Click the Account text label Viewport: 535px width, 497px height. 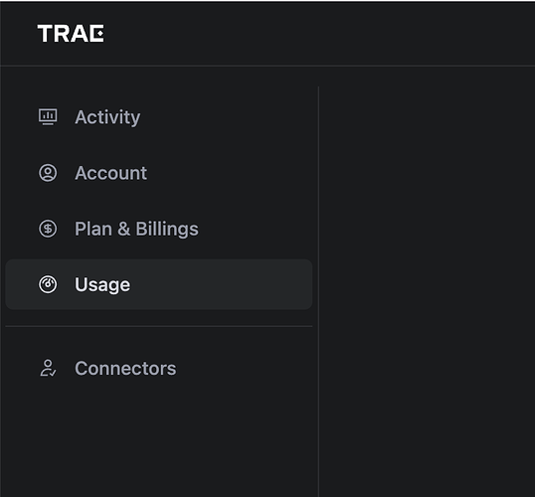[x=111, y=173]
